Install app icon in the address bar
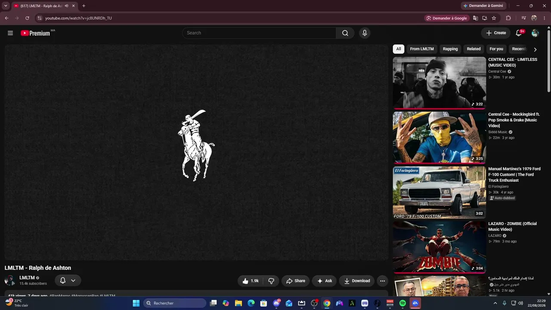The width and height of the screenshot is (551, 310). click(x=485, y=18)
